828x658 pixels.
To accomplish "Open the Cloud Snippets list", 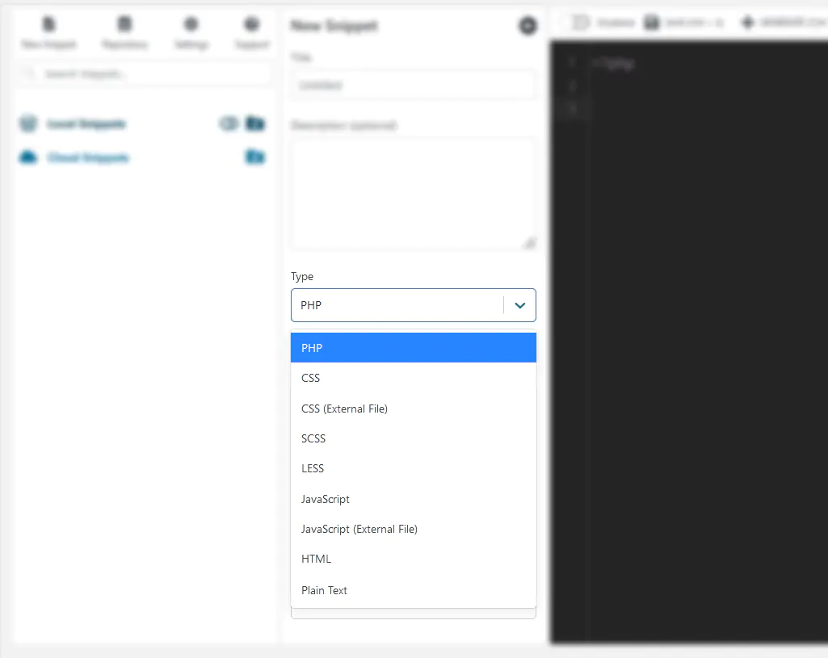I will pos(89,157).
